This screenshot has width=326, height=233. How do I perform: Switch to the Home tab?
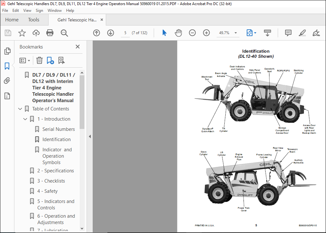(12, 20)
